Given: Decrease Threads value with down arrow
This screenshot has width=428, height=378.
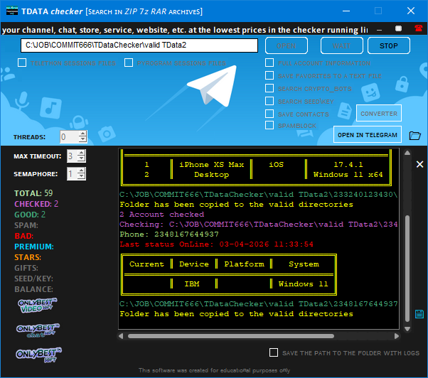Looking at the screenshot, I should [82, 139].
